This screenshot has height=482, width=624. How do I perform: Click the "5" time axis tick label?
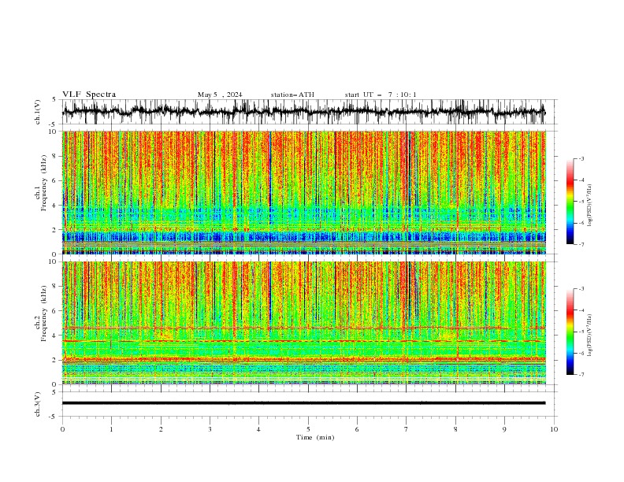pyautogui.click(x=308, y=429)
